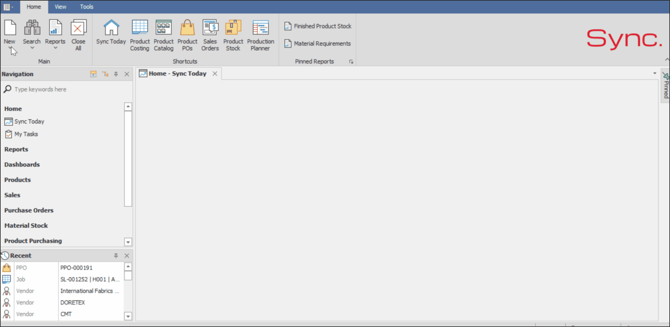Open recent Job SL-001252
Viewport: 670px width, 327px height.
pyautogui.click(x=90, y=279)
